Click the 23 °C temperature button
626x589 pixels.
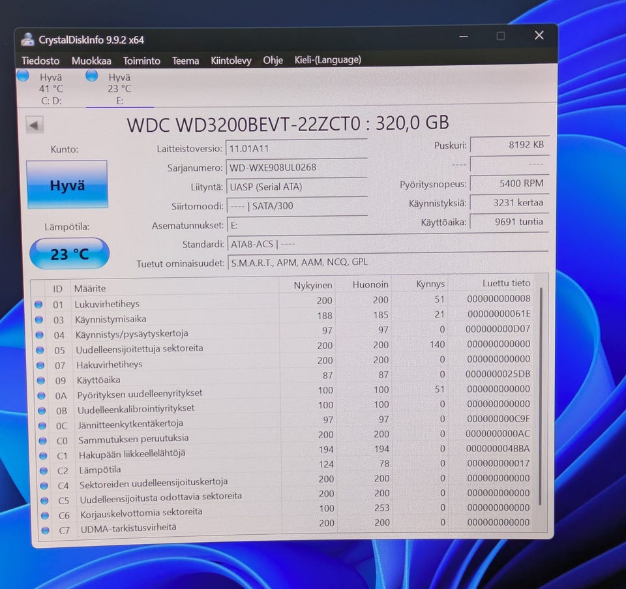tap(70, 254)
